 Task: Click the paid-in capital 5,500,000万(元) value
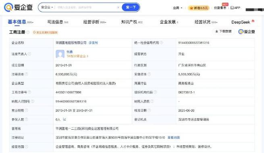coord(189,74)
